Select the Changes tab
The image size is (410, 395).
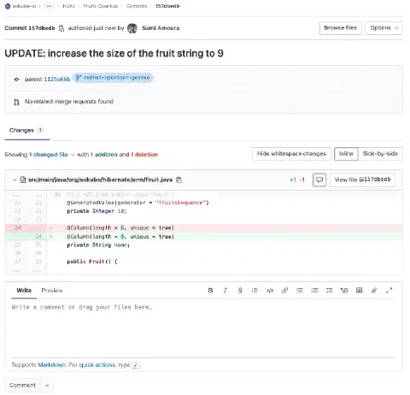pyautogui.click(x=26, y=131)
